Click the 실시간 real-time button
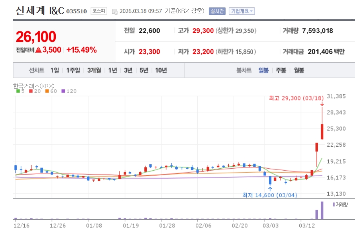Viewport: 355px width, 233px height. [217, 11]
